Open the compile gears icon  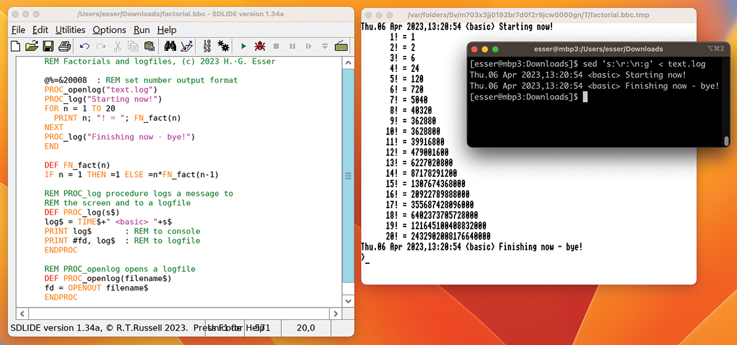click(x=224, y=46)
